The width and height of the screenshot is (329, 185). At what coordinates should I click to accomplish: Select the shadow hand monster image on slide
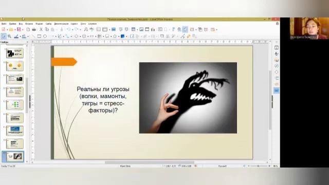pos(188,98)
